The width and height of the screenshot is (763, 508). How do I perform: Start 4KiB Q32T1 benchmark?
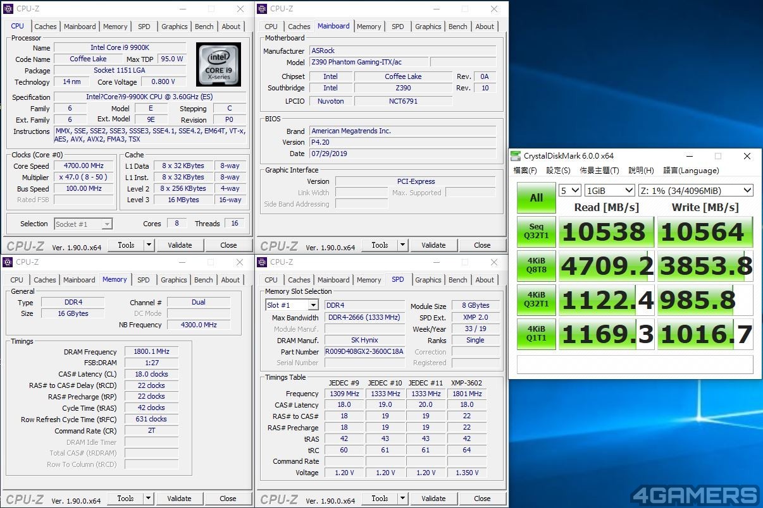(x=537, y=299)
